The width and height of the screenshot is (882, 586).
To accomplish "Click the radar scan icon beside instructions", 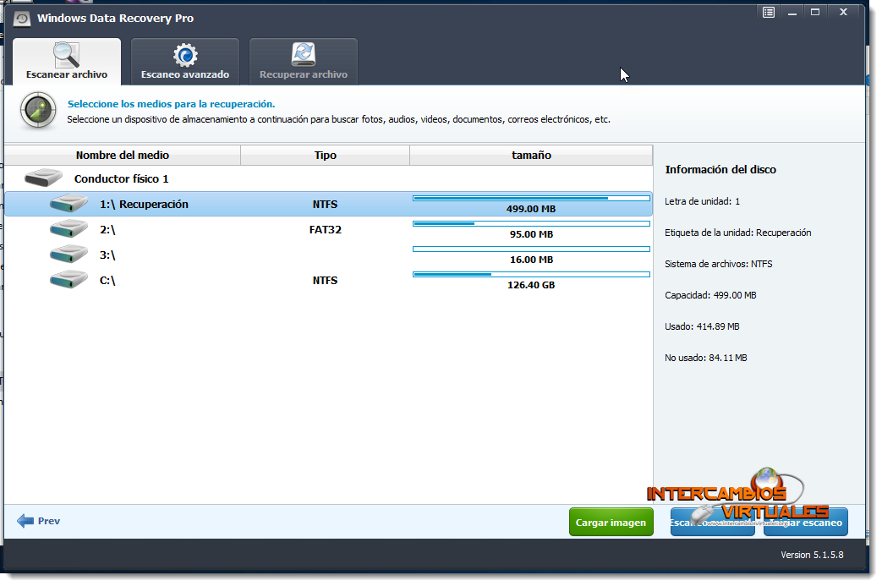I will tap(38, 110).
